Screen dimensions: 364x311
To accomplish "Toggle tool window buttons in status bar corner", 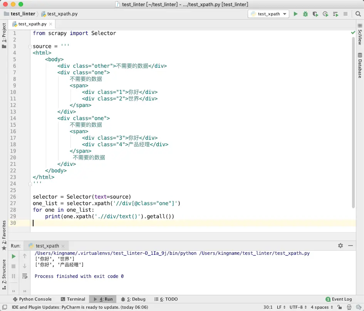I will click(5, 307).
